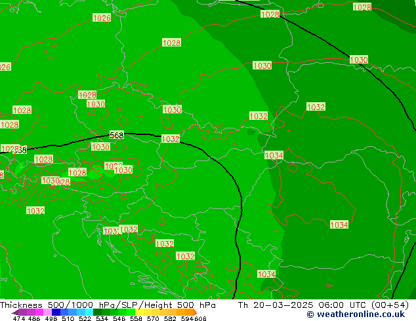Click legend value 558
The height and width of the screenshot is (321, 416).
point(136,318)
